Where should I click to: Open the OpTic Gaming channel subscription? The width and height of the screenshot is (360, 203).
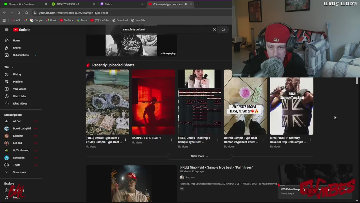pyautogui.click(x=21, y=151)
